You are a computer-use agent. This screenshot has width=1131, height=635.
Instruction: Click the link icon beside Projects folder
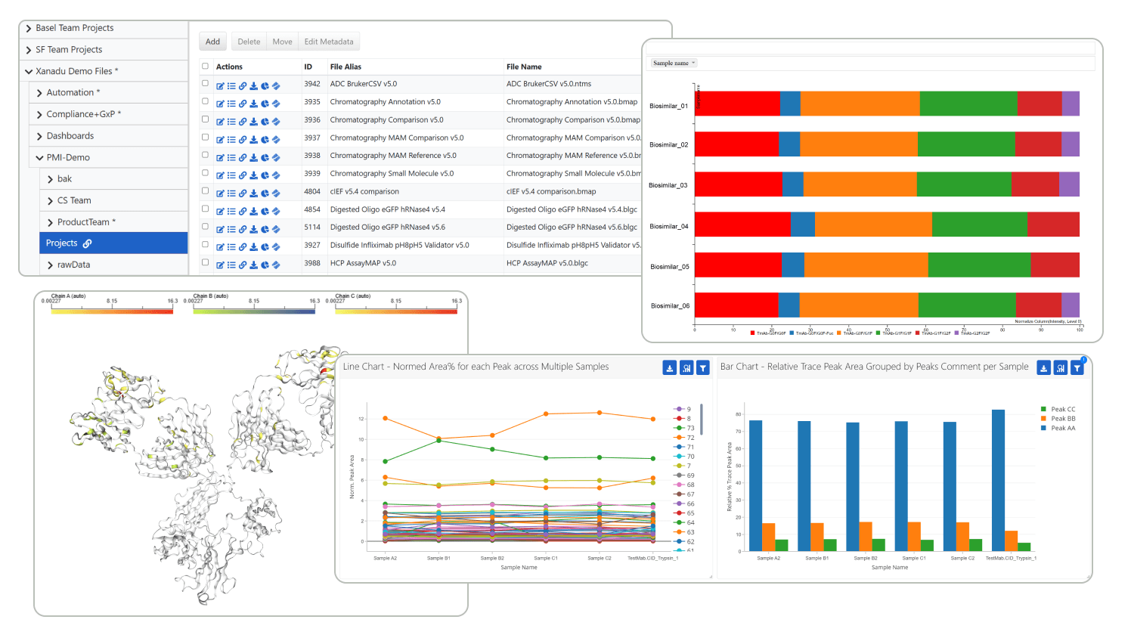click(x=87, y=243)
